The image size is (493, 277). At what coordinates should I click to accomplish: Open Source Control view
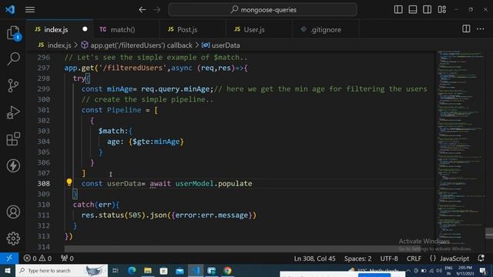pos(13,85)
